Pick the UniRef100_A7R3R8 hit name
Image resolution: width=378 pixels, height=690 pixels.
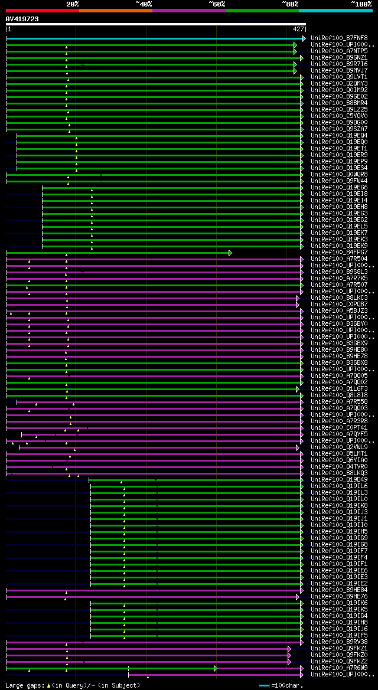click(339, 421)
